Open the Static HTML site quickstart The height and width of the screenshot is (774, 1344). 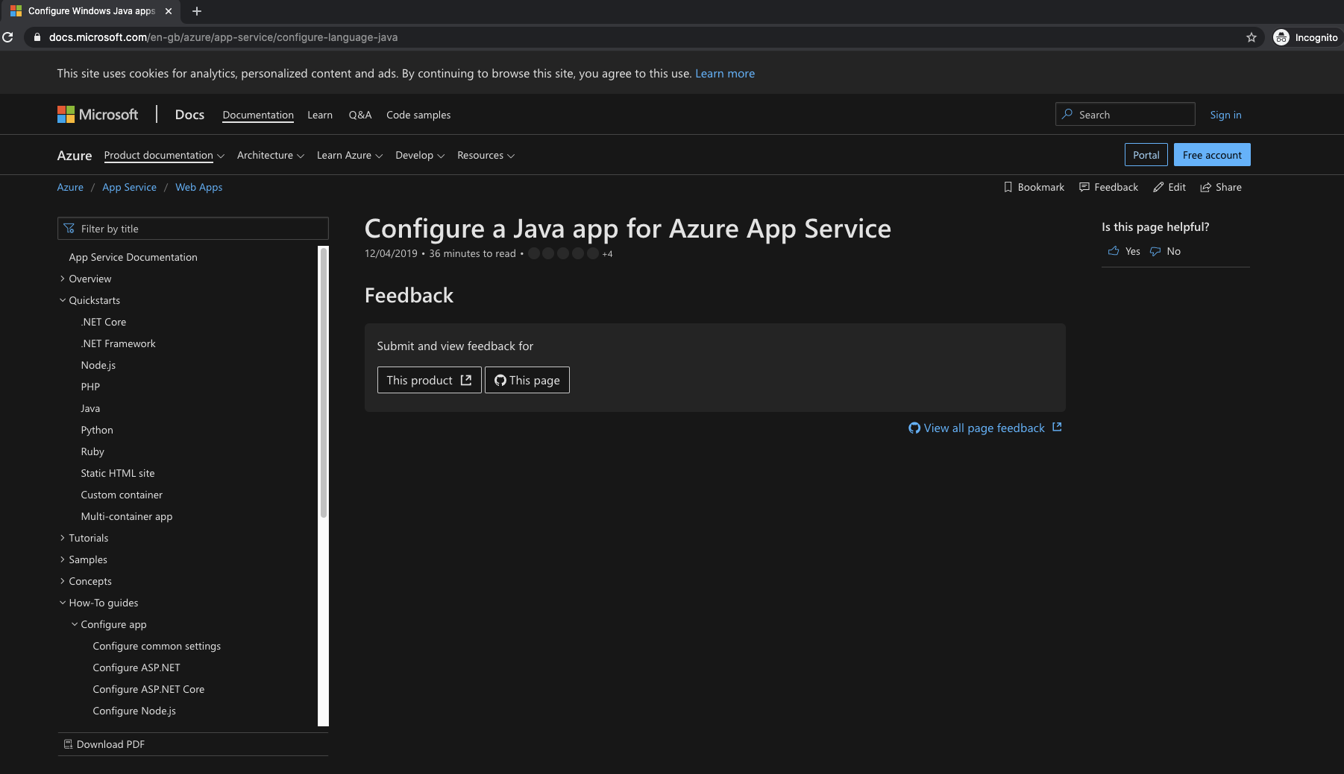[118, 473]
